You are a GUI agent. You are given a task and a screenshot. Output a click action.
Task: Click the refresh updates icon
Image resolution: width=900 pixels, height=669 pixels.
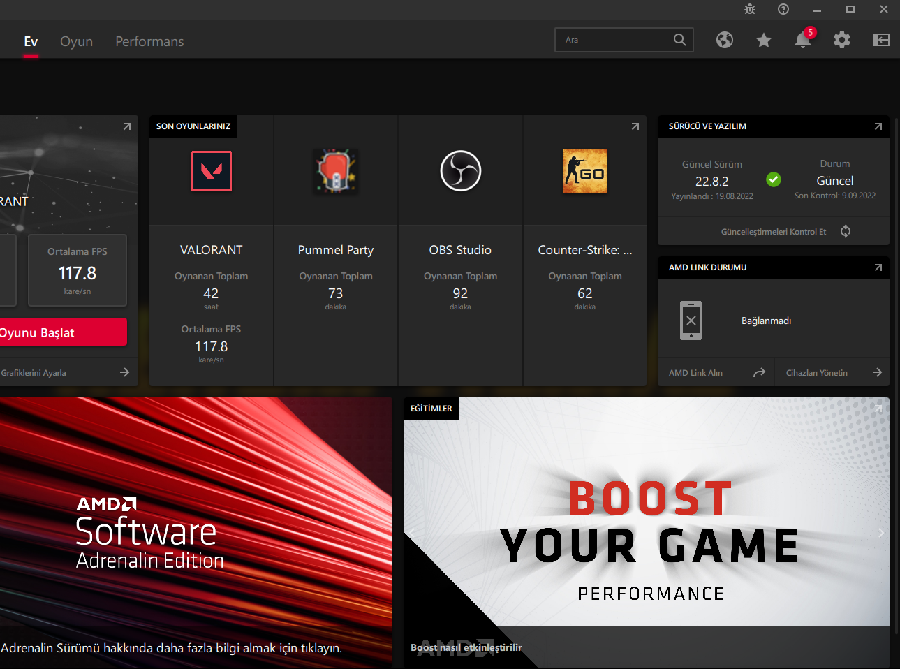(x=846, y=231)
